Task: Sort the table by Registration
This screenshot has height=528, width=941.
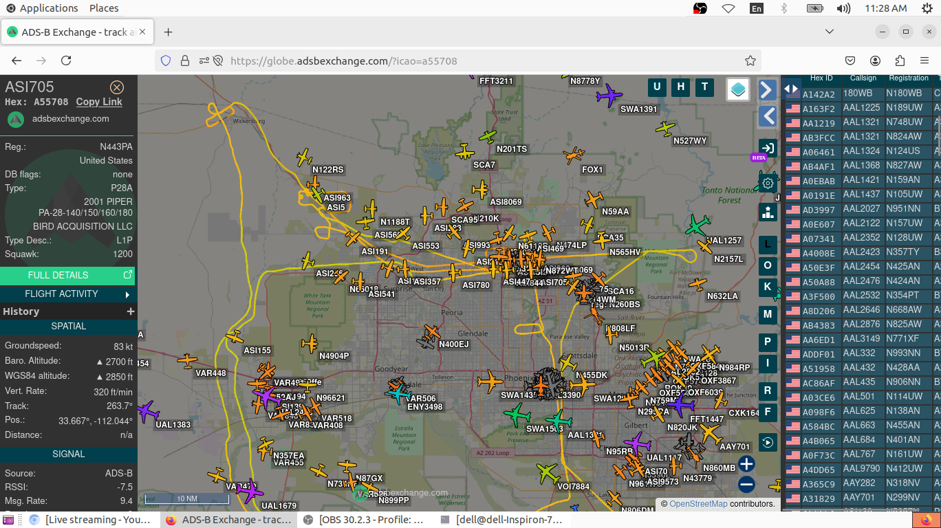Action: pyautogui.click(x=909, y=78)
